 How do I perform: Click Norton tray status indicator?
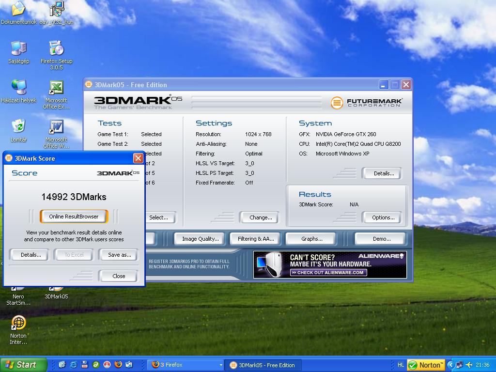coord(426,365)
